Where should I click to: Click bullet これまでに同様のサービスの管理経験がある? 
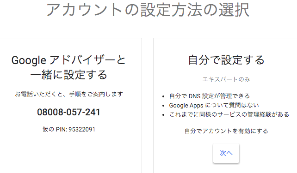coord(229,114)
